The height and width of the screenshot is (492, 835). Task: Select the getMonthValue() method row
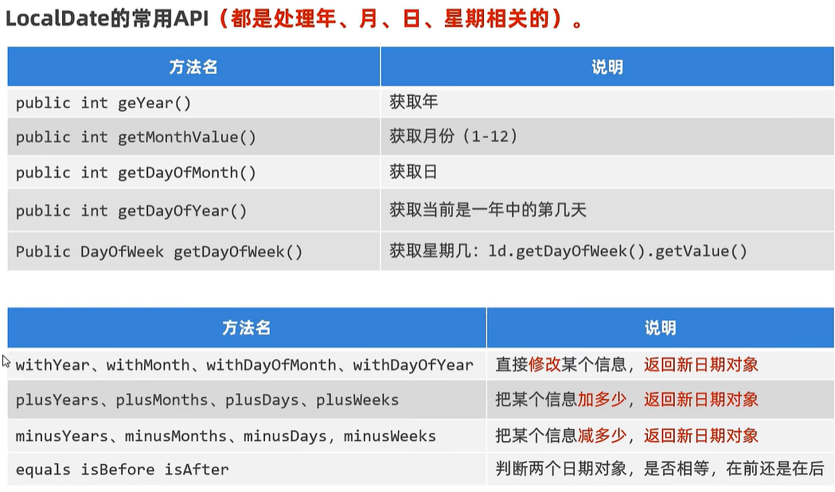click(x=136, y=138)
